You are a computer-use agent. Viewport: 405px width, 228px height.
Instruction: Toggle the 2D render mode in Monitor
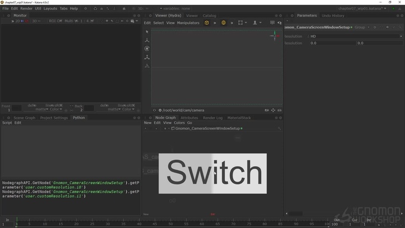point(18,21)
